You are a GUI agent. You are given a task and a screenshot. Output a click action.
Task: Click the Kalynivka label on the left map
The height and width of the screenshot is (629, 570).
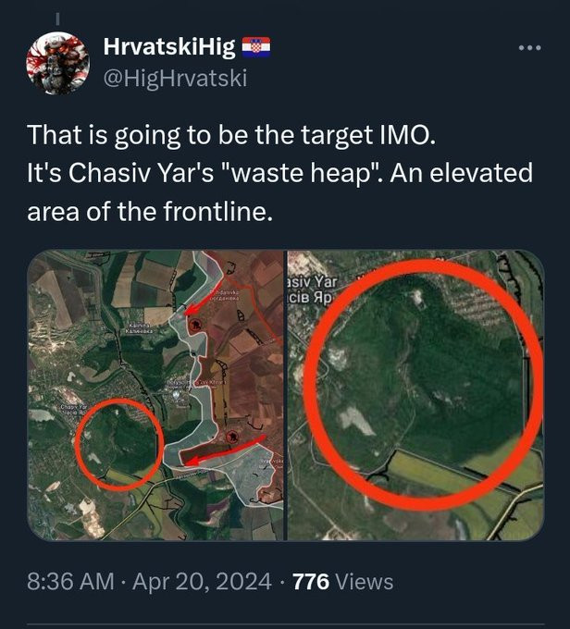pyautogui.click(x=139, y=328)
